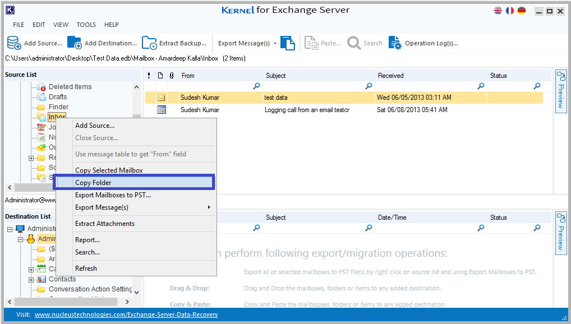This screenshot has height=324, width=571.
Task: Click the From filter magnifier in source grid
Action: 257,86
